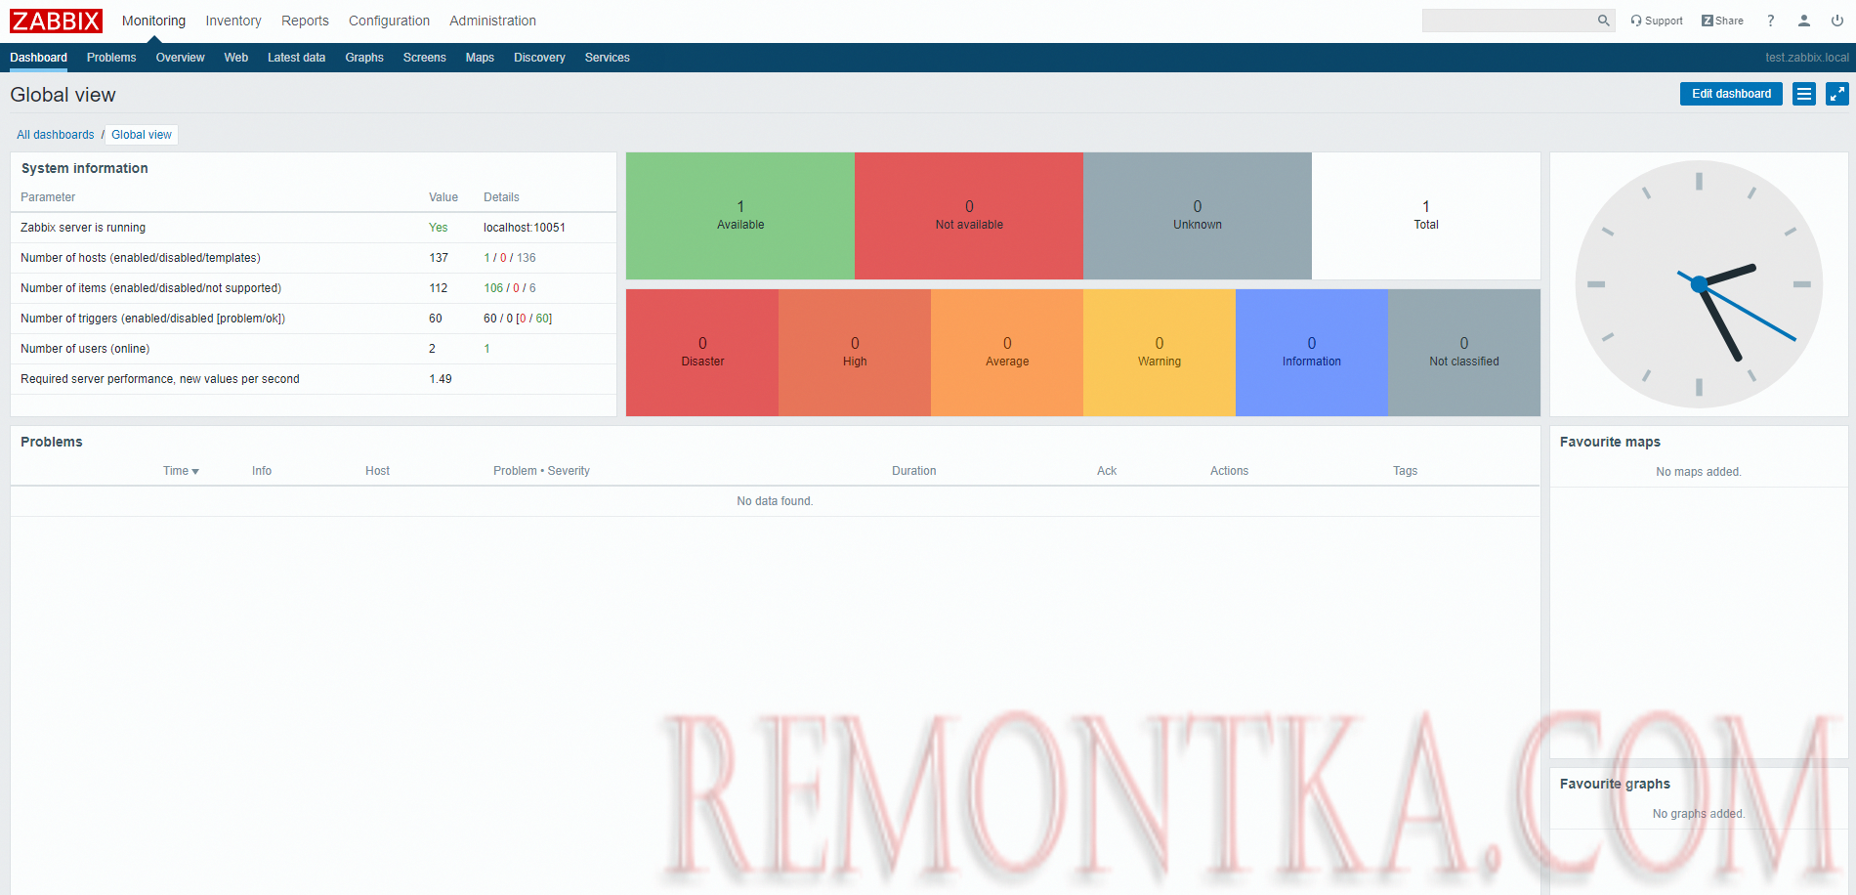The height and width of the screenshot is (895, 1856).
Task: Click into the top search field
Action: [x=1507, y=21]
